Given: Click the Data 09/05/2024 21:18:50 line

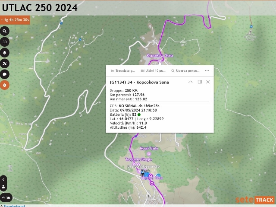Looking at the screenshot, I should click(133, 110).
